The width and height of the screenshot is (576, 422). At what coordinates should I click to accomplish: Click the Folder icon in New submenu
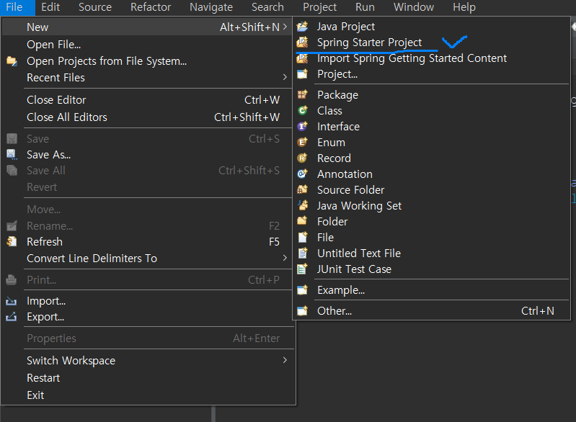(x=302, y=221)
